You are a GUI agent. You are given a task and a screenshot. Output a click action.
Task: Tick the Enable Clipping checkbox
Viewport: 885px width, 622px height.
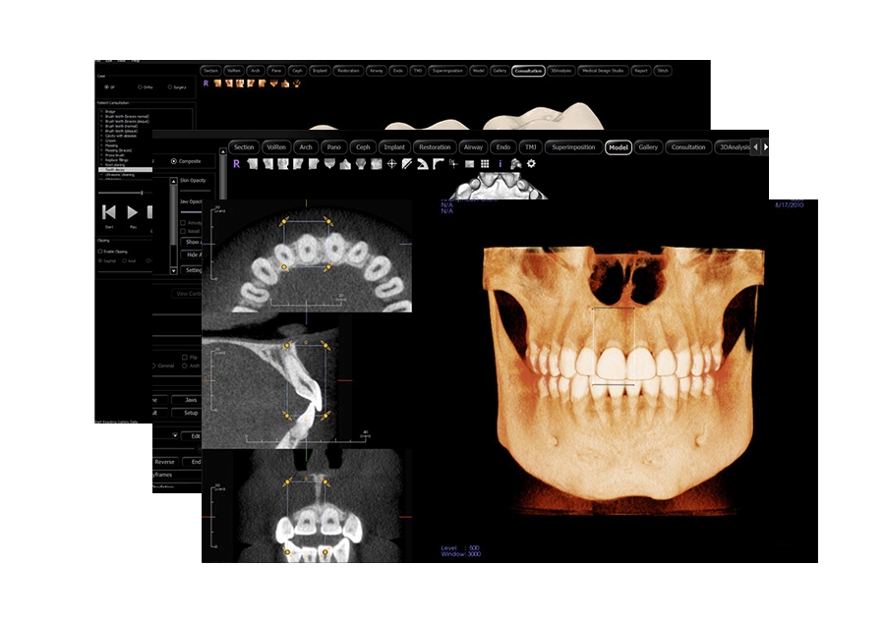point(100,252)
